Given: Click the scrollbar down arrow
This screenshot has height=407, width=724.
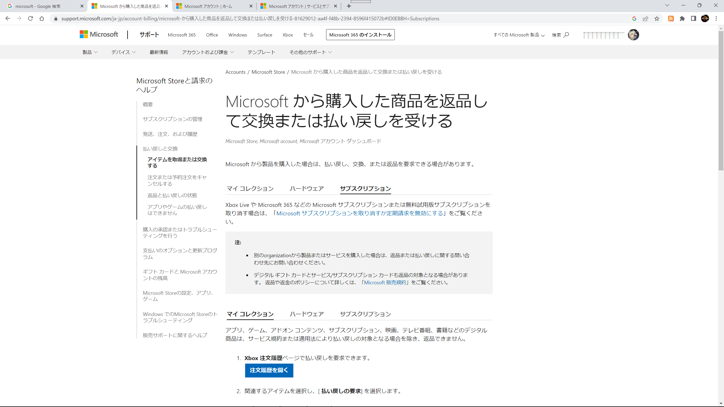Looking at the screenshot, I should (721, 403).
